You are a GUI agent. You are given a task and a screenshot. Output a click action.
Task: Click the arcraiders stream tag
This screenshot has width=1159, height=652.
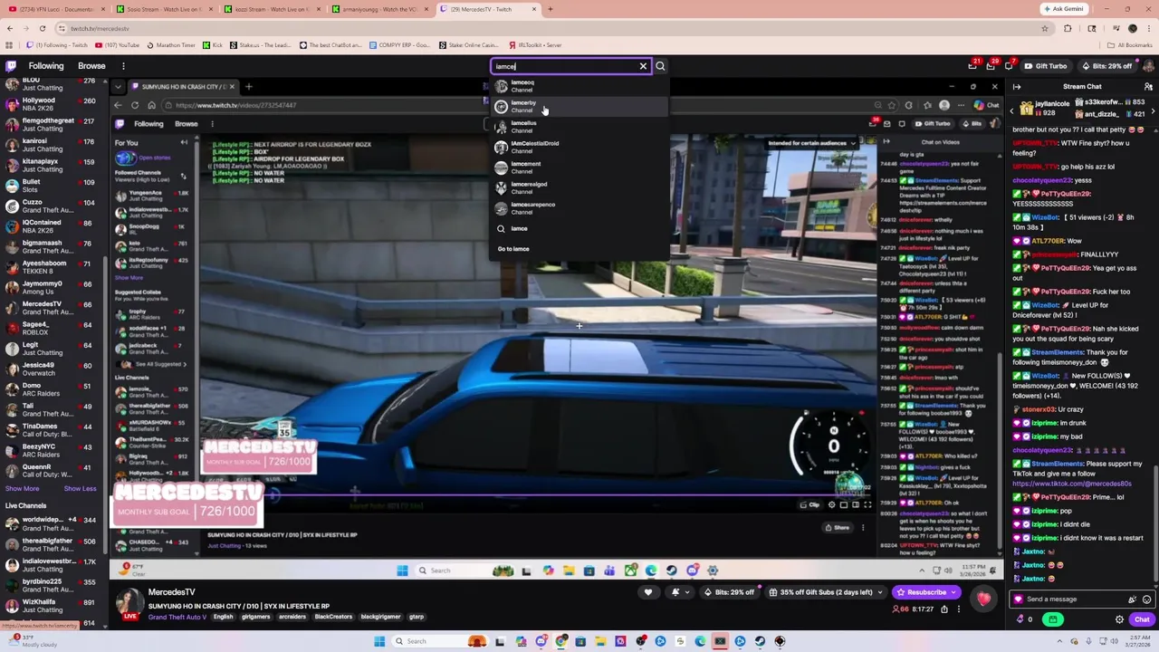[292, 617]
